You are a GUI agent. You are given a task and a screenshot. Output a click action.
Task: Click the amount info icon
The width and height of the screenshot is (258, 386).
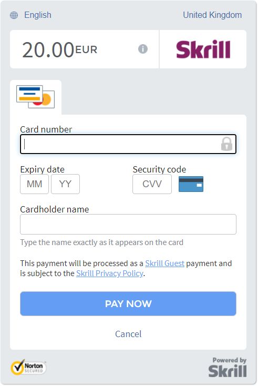tap(143, 49)
